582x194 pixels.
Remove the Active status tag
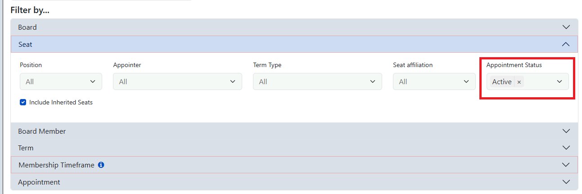coord(519,82)
